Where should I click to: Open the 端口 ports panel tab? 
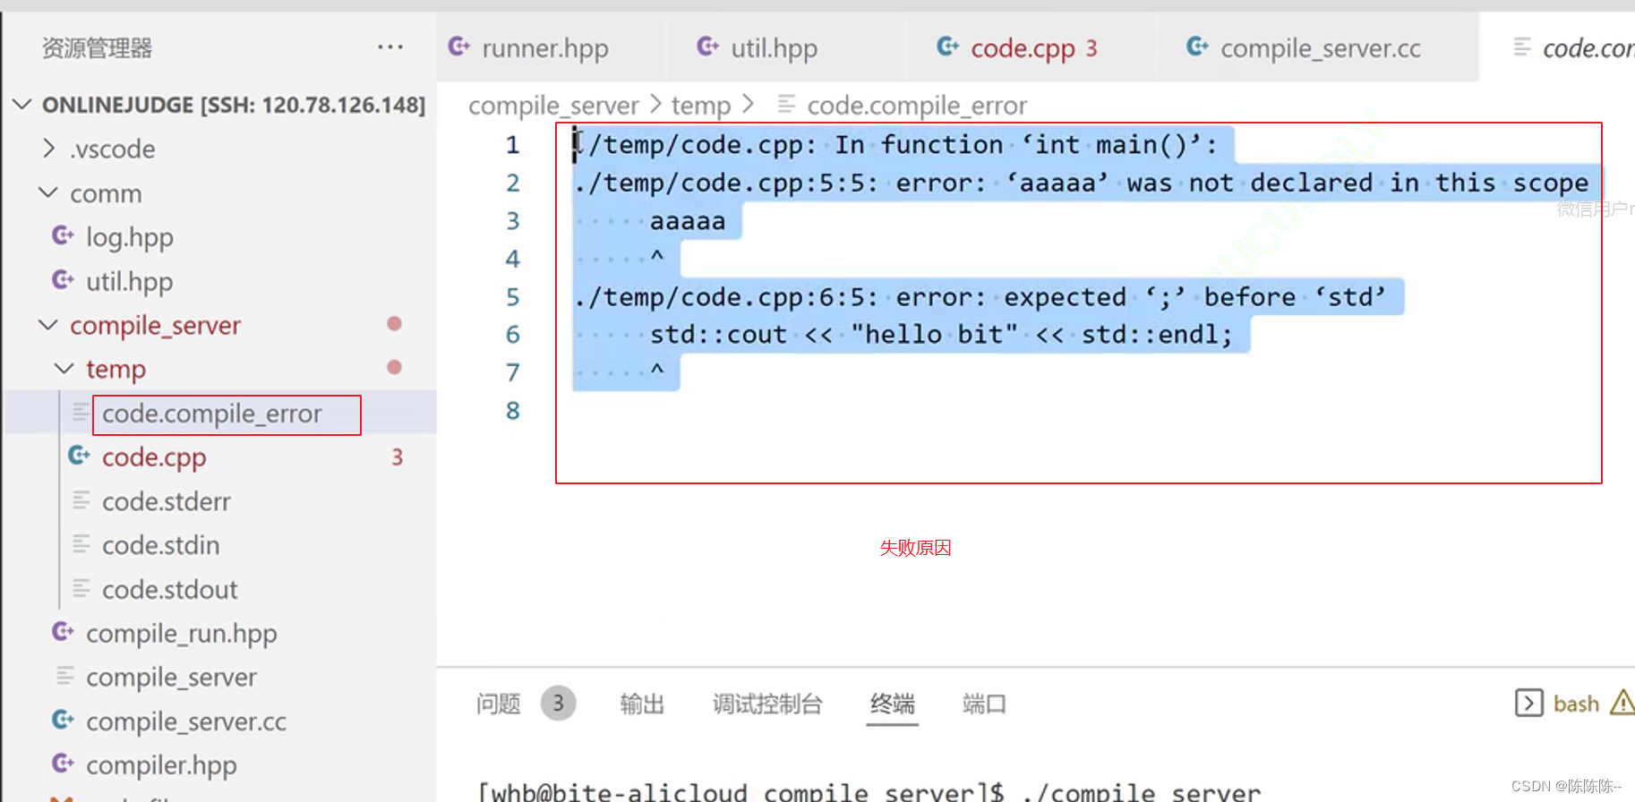[x=984, y=704]
